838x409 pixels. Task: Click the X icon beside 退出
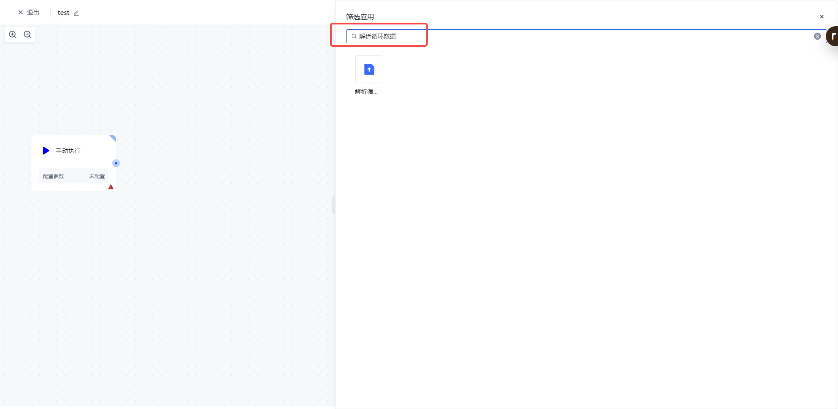coord(21,13)
